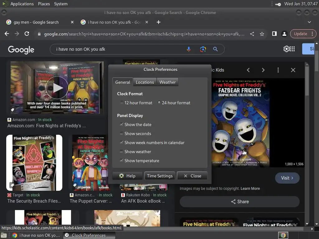Open the Places menu
Image resolution: width=319 pixels, height=239 pixels.
pos(44,4)
